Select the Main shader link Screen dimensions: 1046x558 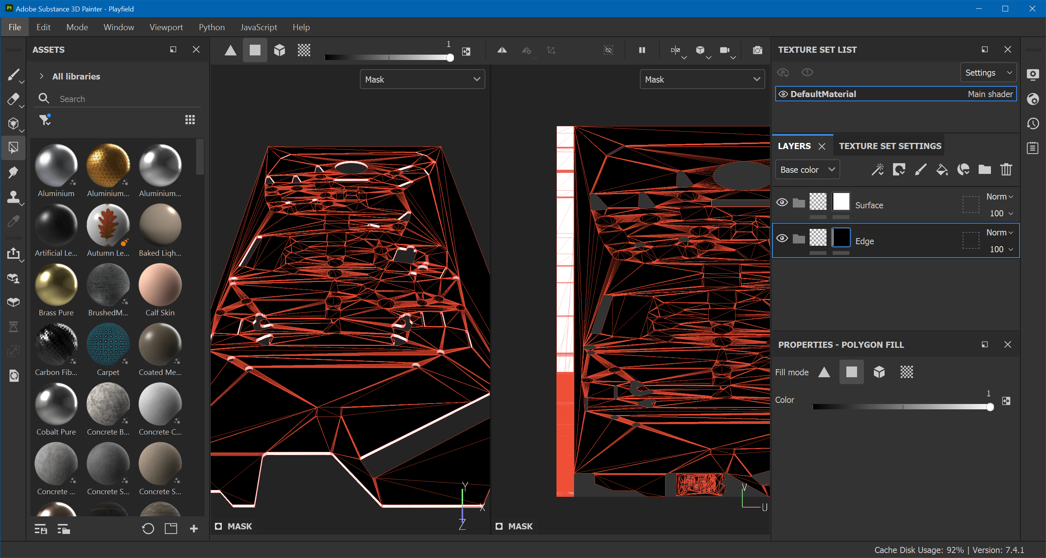coord(990,94)
